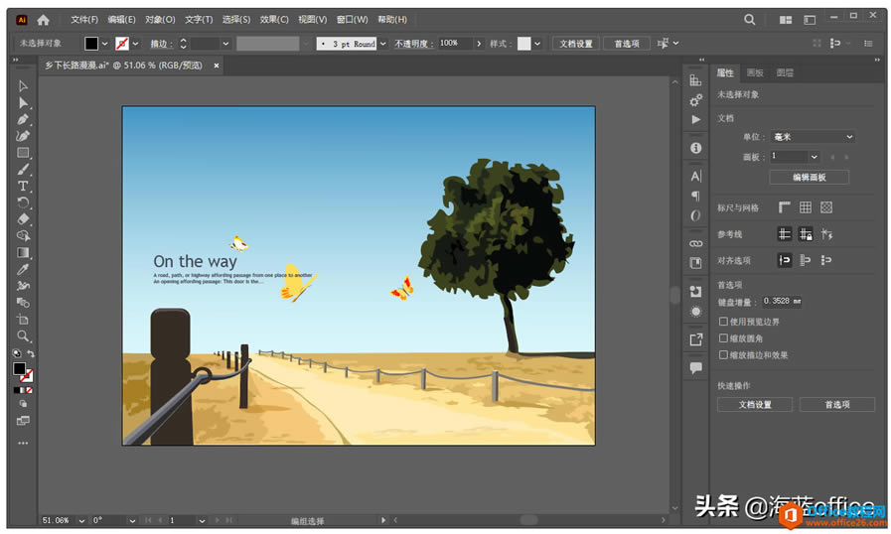This screenshot has width=891, height=534.
Task: Select the Rotate tool
Action: (x=23, y=202)
